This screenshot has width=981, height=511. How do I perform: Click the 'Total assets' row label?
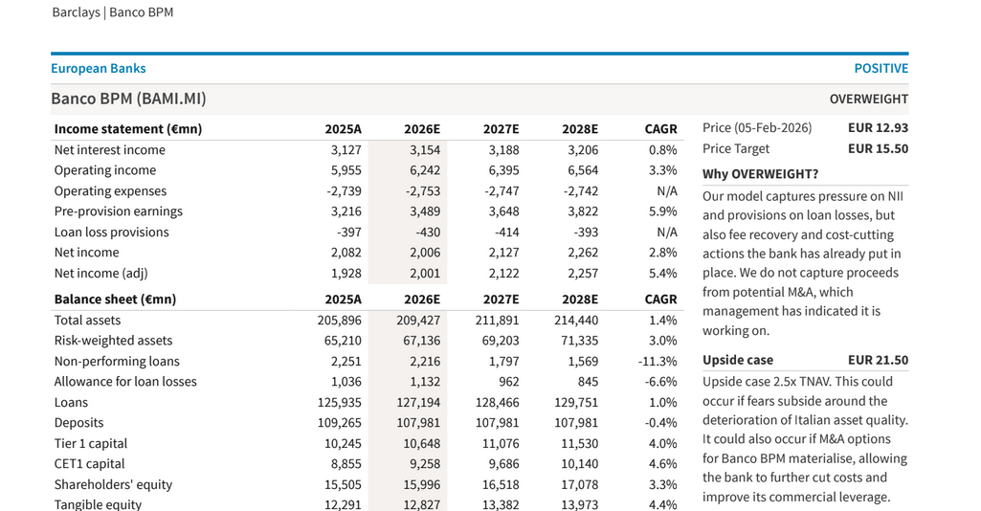87,321
